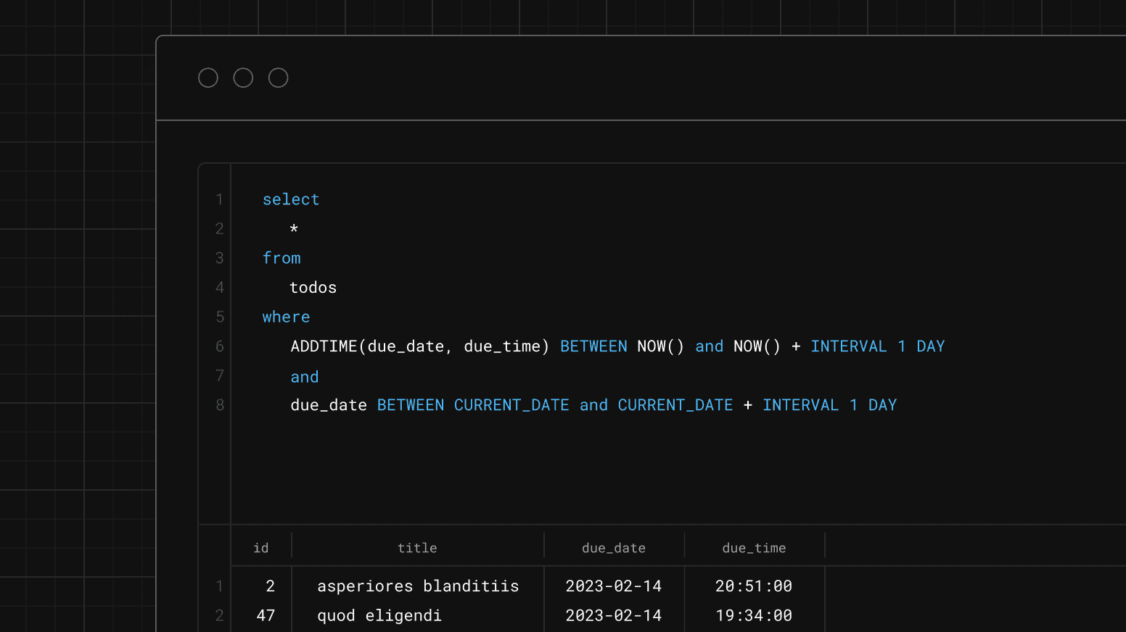This screenshot has width=1126, height=632.
Task: Select the quod eligendi result row
Action: coord(379,615)
